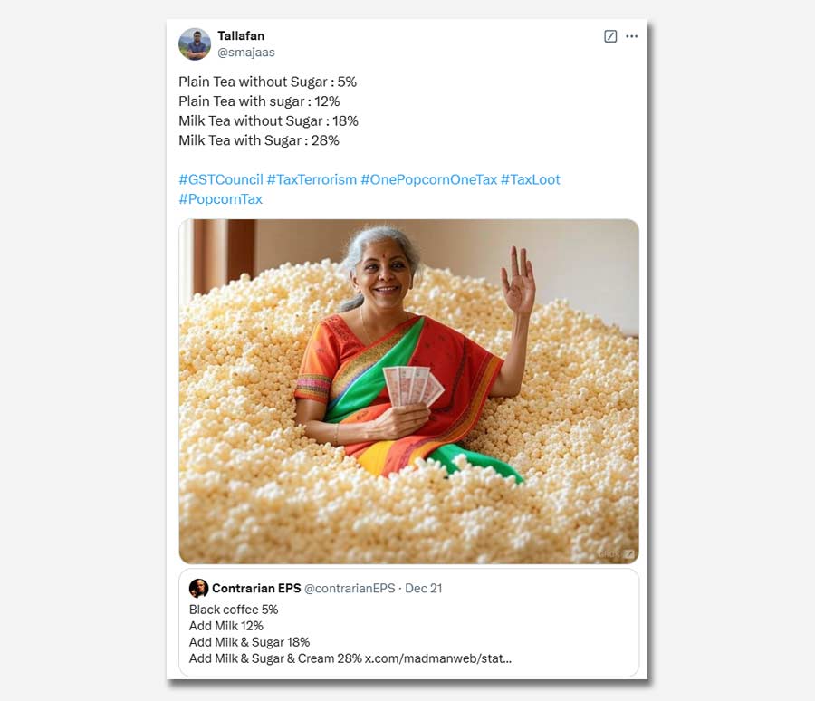The height and width of the screenshot is (701, 815).
Task: Click the line Add Milk & Sugar 18%
Action: point(250,642)
